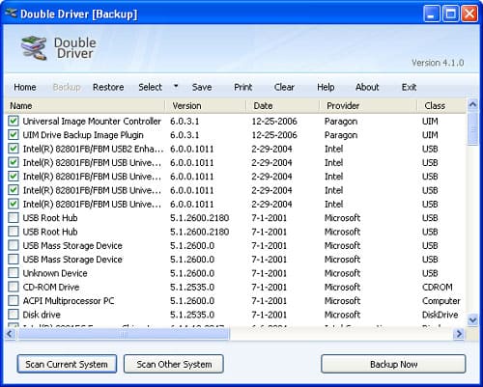
Task: Uncheck Universal Image Mounter Controller checkbox
Action: (14, 121)
